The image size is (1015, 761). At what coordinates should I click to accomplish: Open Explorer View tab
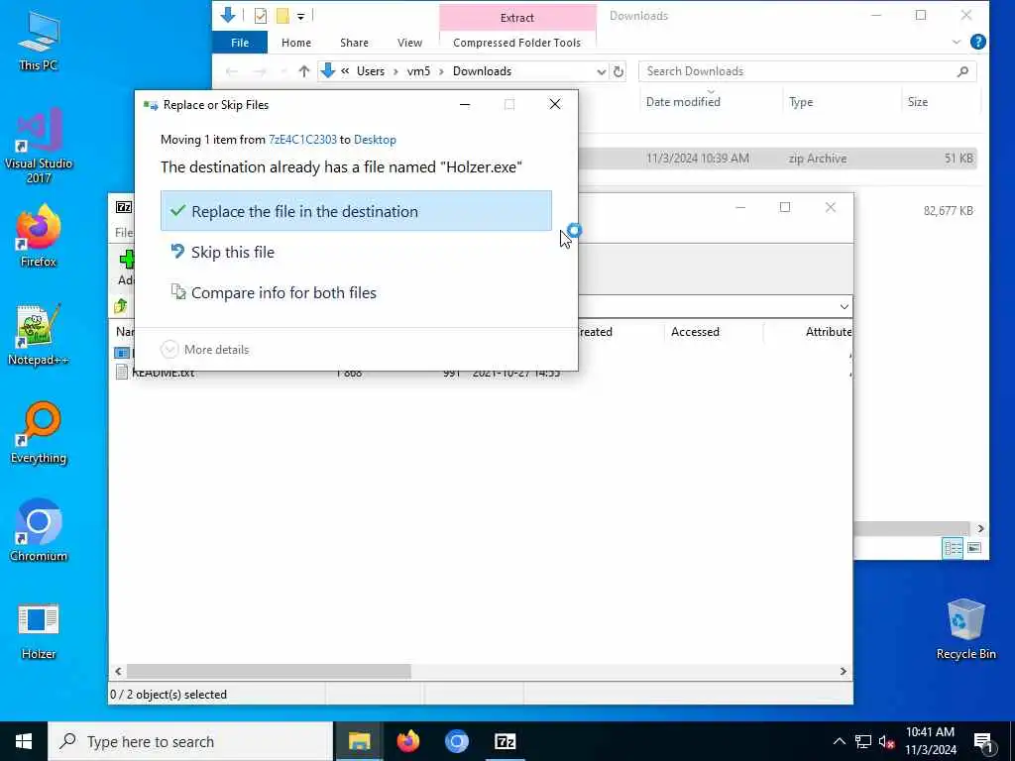(x=409, y=43)
